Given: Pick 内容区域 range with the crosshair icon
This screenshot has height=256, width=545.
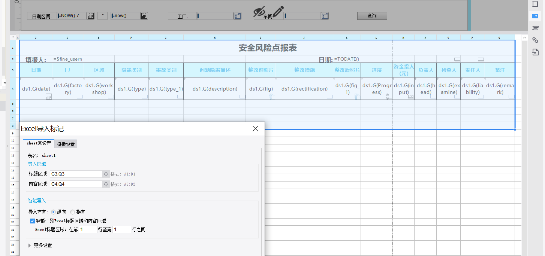Looking at the screenshot, I should (106, 184).
